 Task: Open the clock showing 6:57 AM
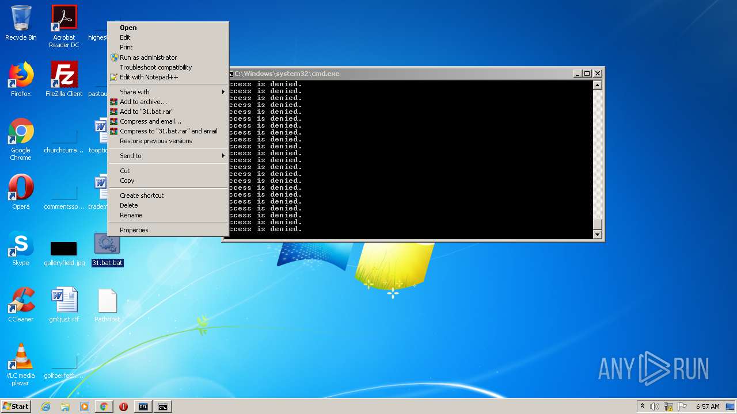coord(708,407)
